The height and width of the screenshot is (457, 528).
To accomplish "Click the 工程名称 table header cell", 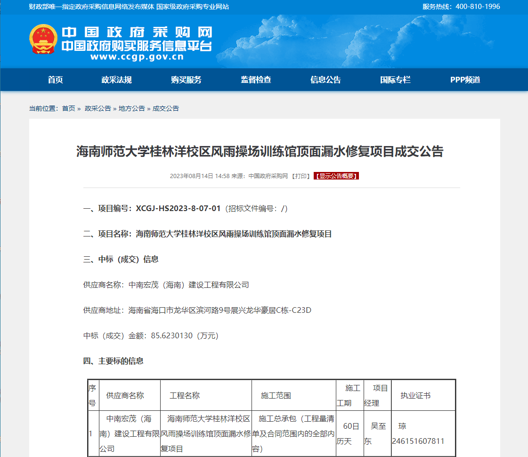I will pyautogui.click(x=206, y=396).
